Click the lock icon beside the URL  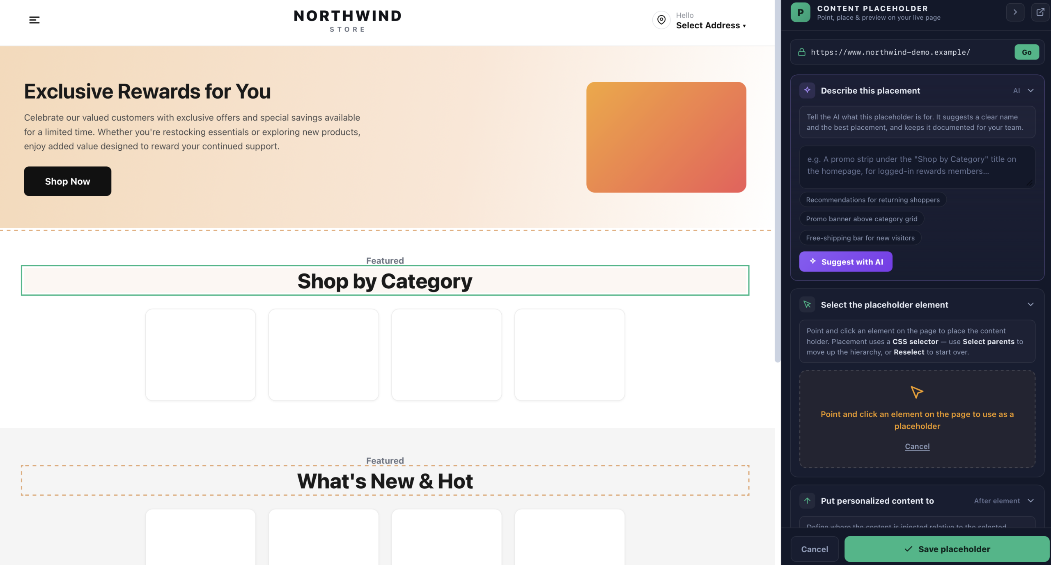[801, 52]
